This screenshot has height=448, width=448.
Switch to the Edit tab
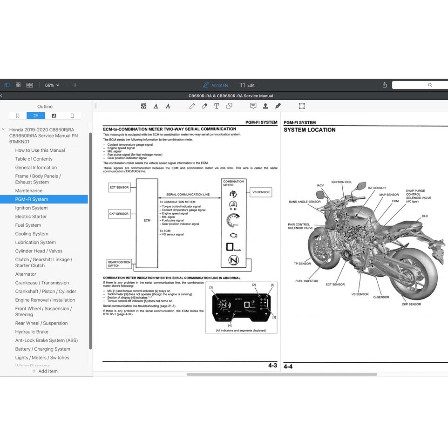(x=247, y=85)
